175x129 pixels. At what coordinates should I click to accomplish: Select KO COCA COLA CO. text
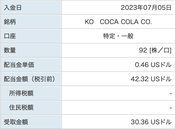(x=118, y=22)
